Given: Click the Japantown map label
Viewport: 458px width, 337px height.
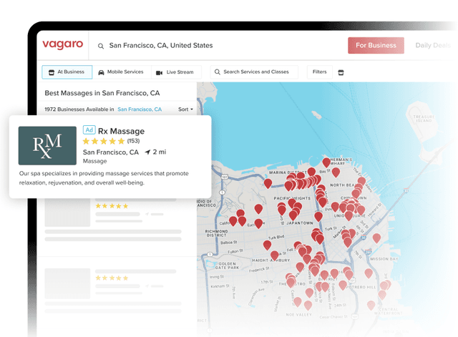Looking at the screenshot, I should [x=300, y=223].
